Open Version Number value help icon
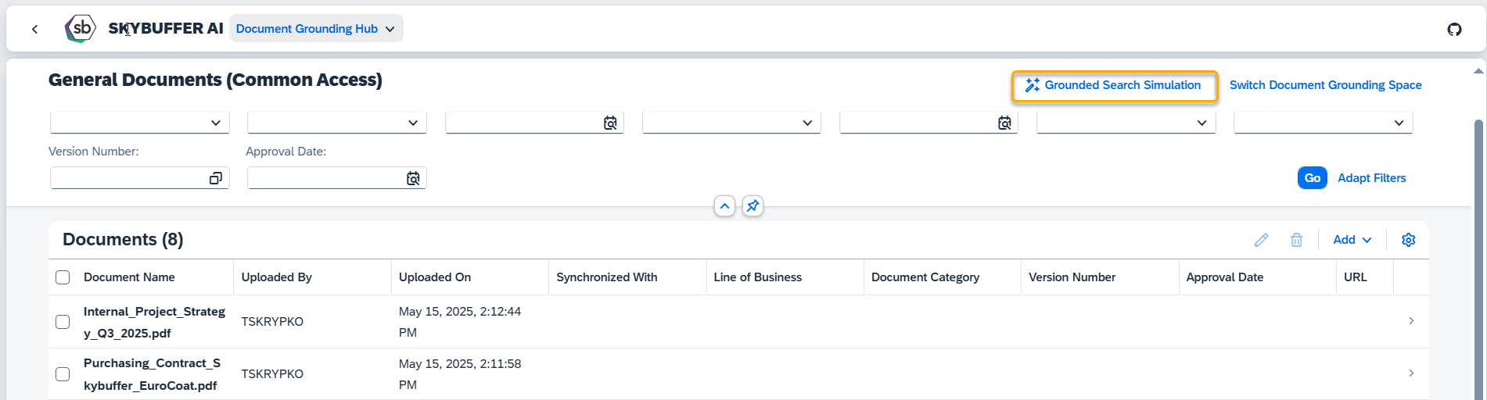 pos(216,178)
